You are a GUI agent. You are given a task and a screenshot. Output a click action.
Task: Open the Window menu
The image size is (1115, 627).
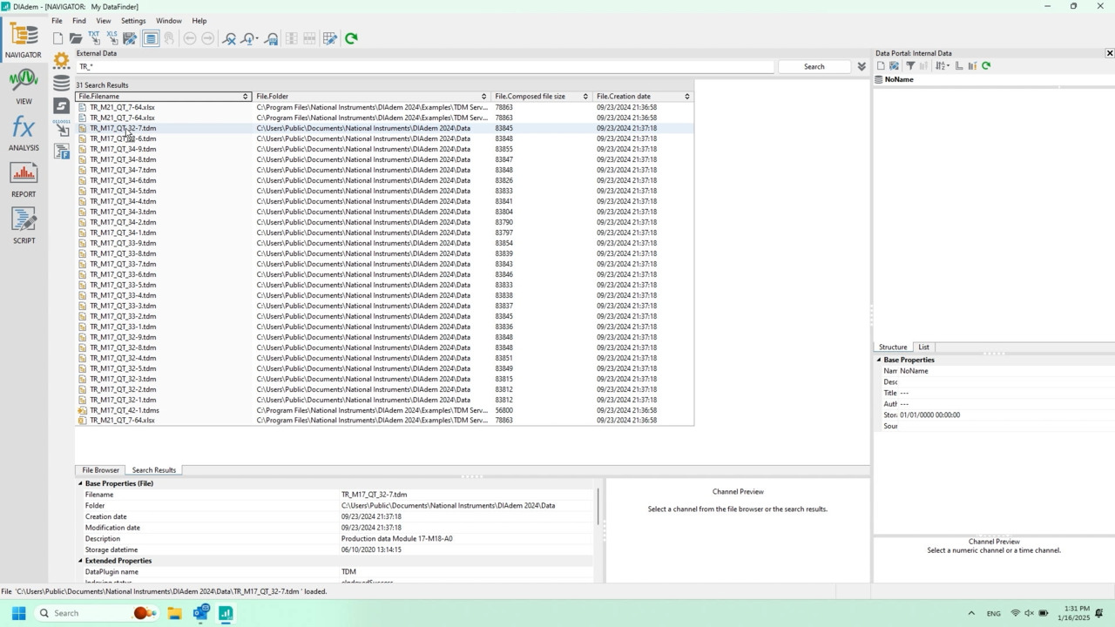tap(169, 21)
